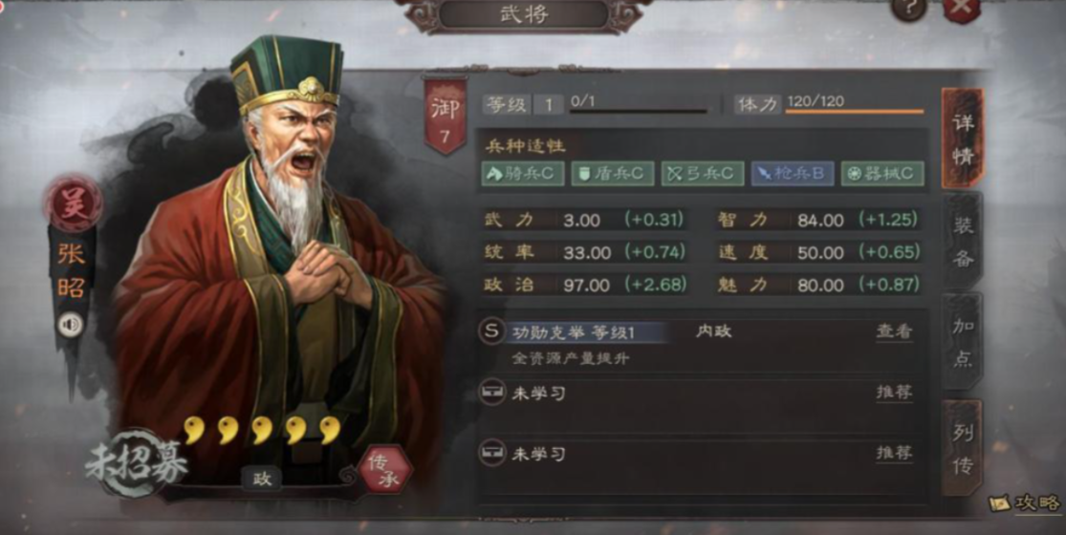Click the red 传承 hexagon badge

click(384, 470)
